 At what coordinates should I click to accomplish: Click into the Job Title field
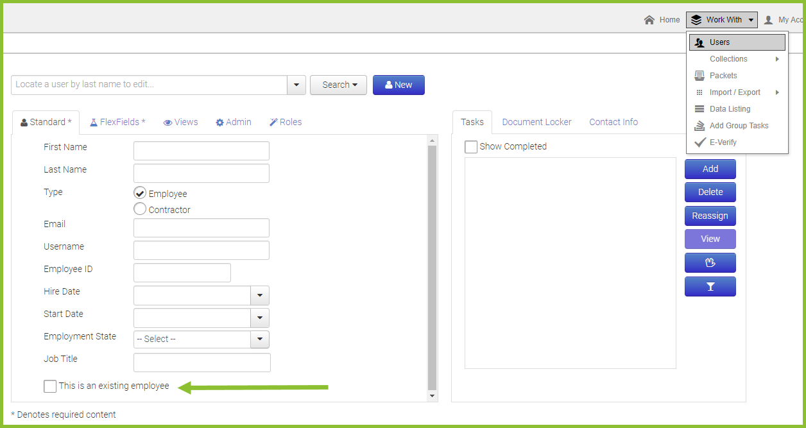click(202, 363)
